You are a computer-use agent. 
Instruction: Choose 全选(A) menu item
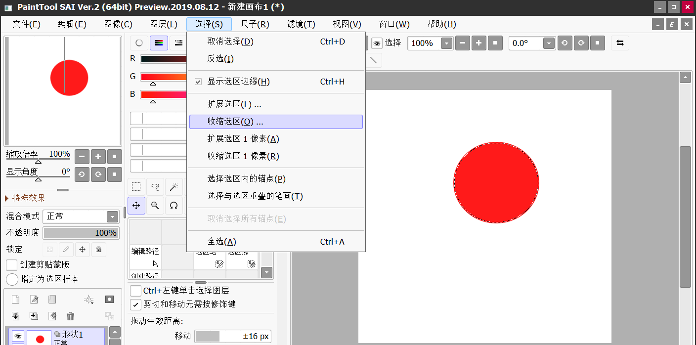(x=276, y=242)
